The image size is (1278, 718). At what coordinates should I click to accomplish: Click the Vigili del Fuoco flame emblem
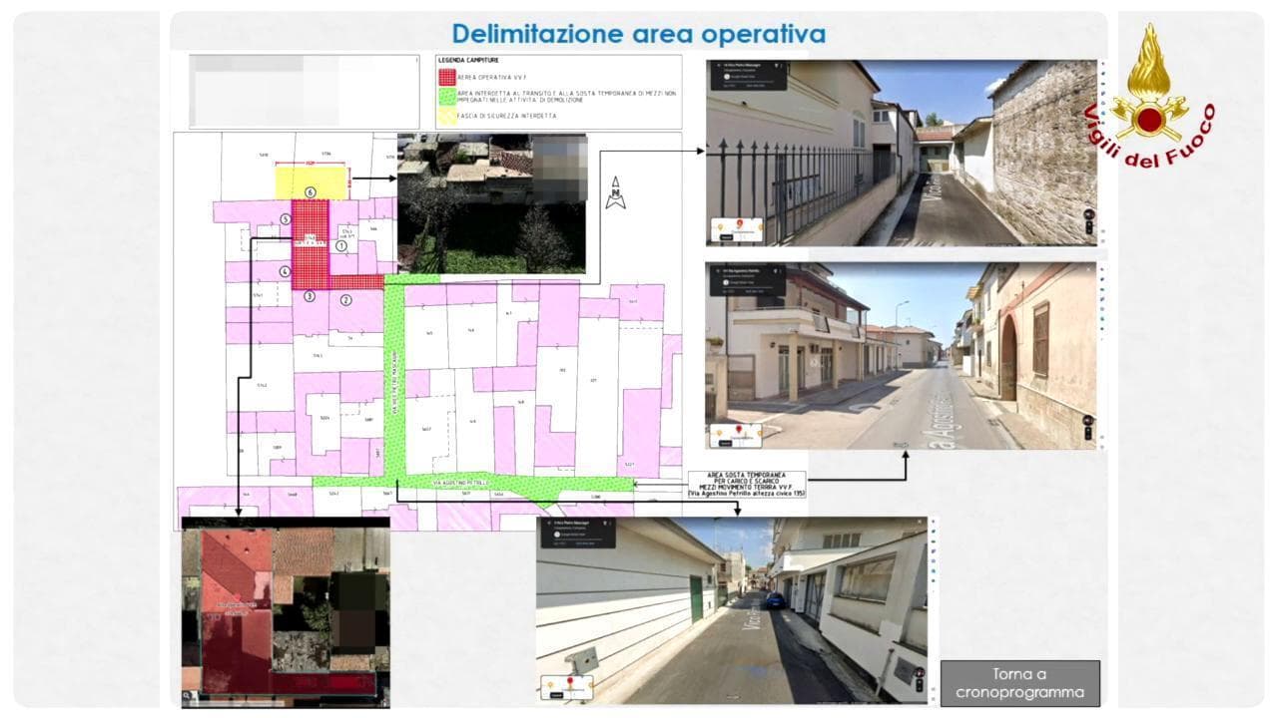click(x=1149, y=83)
